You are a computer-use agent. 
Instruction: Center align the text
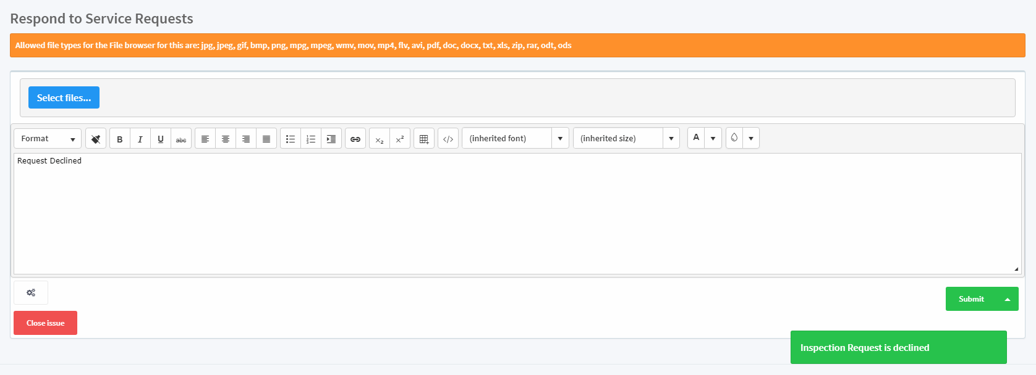(226, 139)
